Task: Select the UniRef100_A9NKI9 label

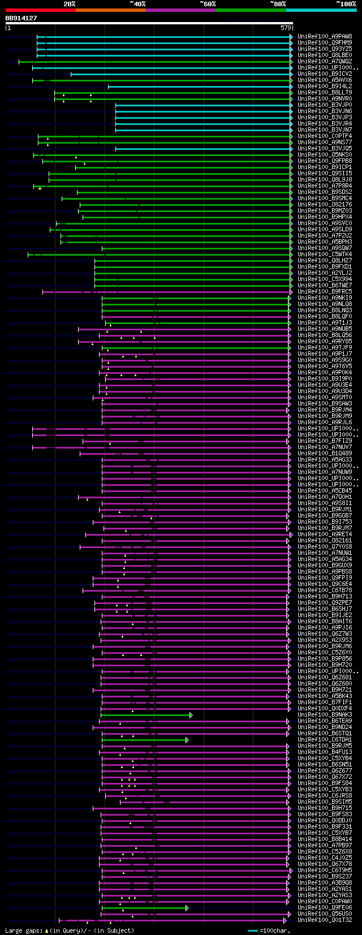Action: [325, 298]
